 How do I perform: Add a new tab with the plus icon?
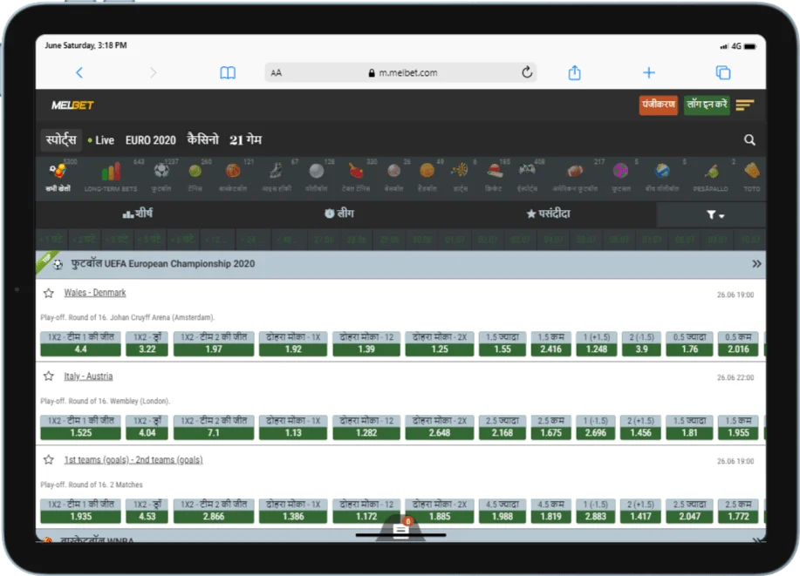[648, 73]
